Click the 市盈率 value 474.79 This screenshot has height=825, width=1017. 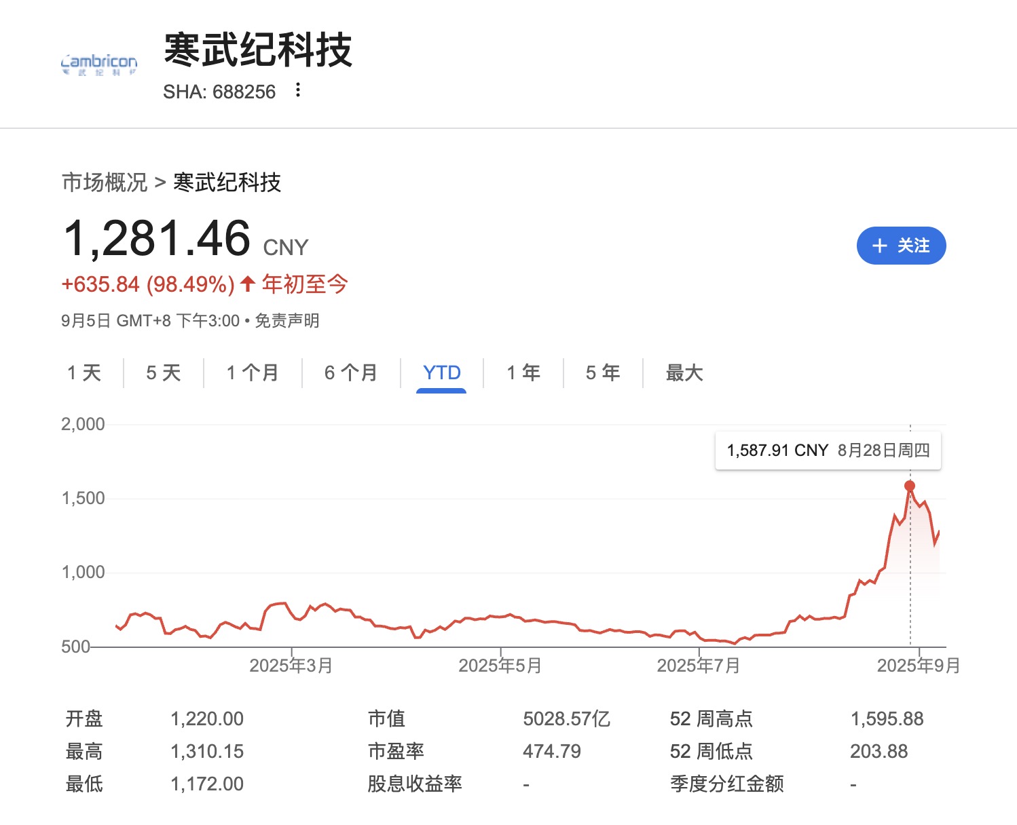[552, 752]
